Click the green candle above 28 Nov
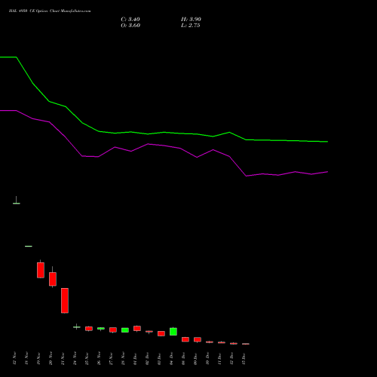The height and width of the screenshot is (377, 377). pos(125,330)
